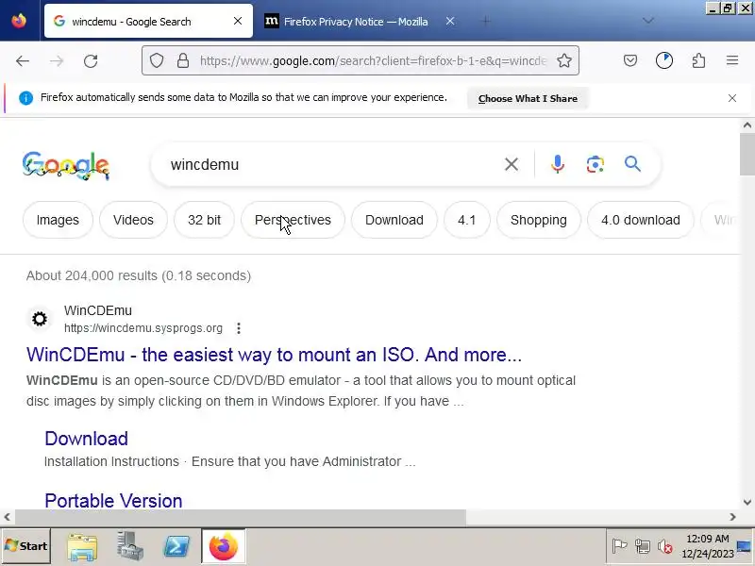Select the Perspectives search chip
The image size is (755, 566).
pyautogui.click(x=293, y=220)
